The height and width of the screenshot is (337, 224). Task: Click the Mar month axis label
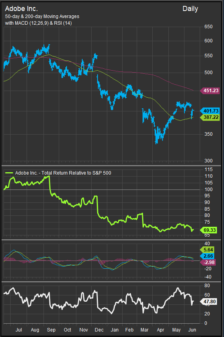[x=145, y=330]
